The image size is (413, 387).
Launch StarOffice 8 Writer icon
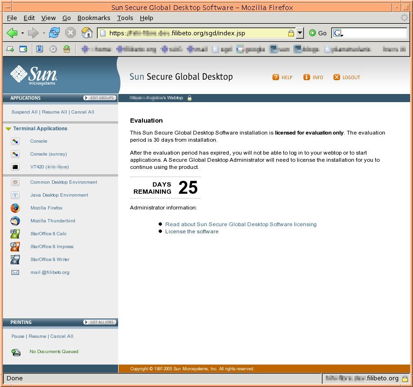15,260
